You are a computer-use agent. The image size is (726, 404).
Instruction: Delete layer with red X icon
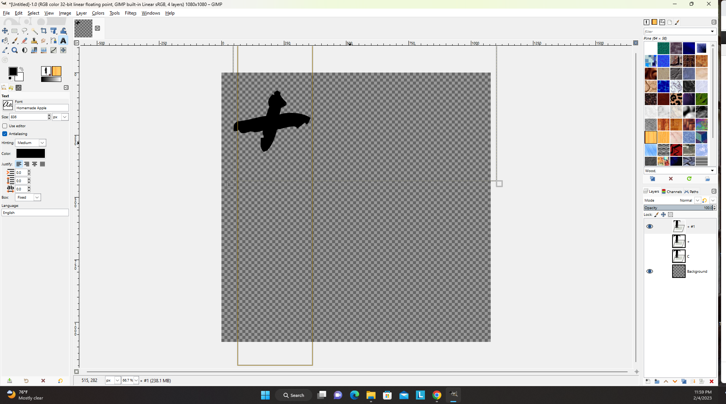pos(711,381)
